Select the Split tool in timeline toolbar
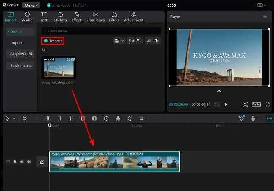The image size is (274, 191). pyautogui.click(x=48, y=118)
